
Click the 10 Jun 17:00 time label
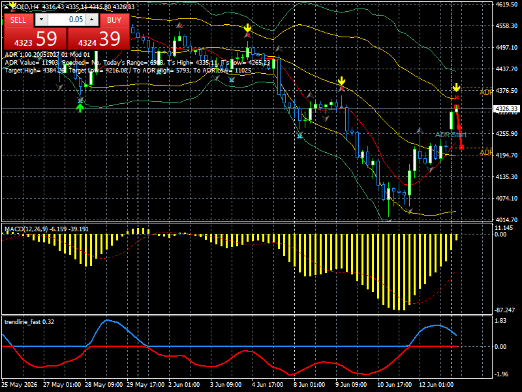[395, 384]
